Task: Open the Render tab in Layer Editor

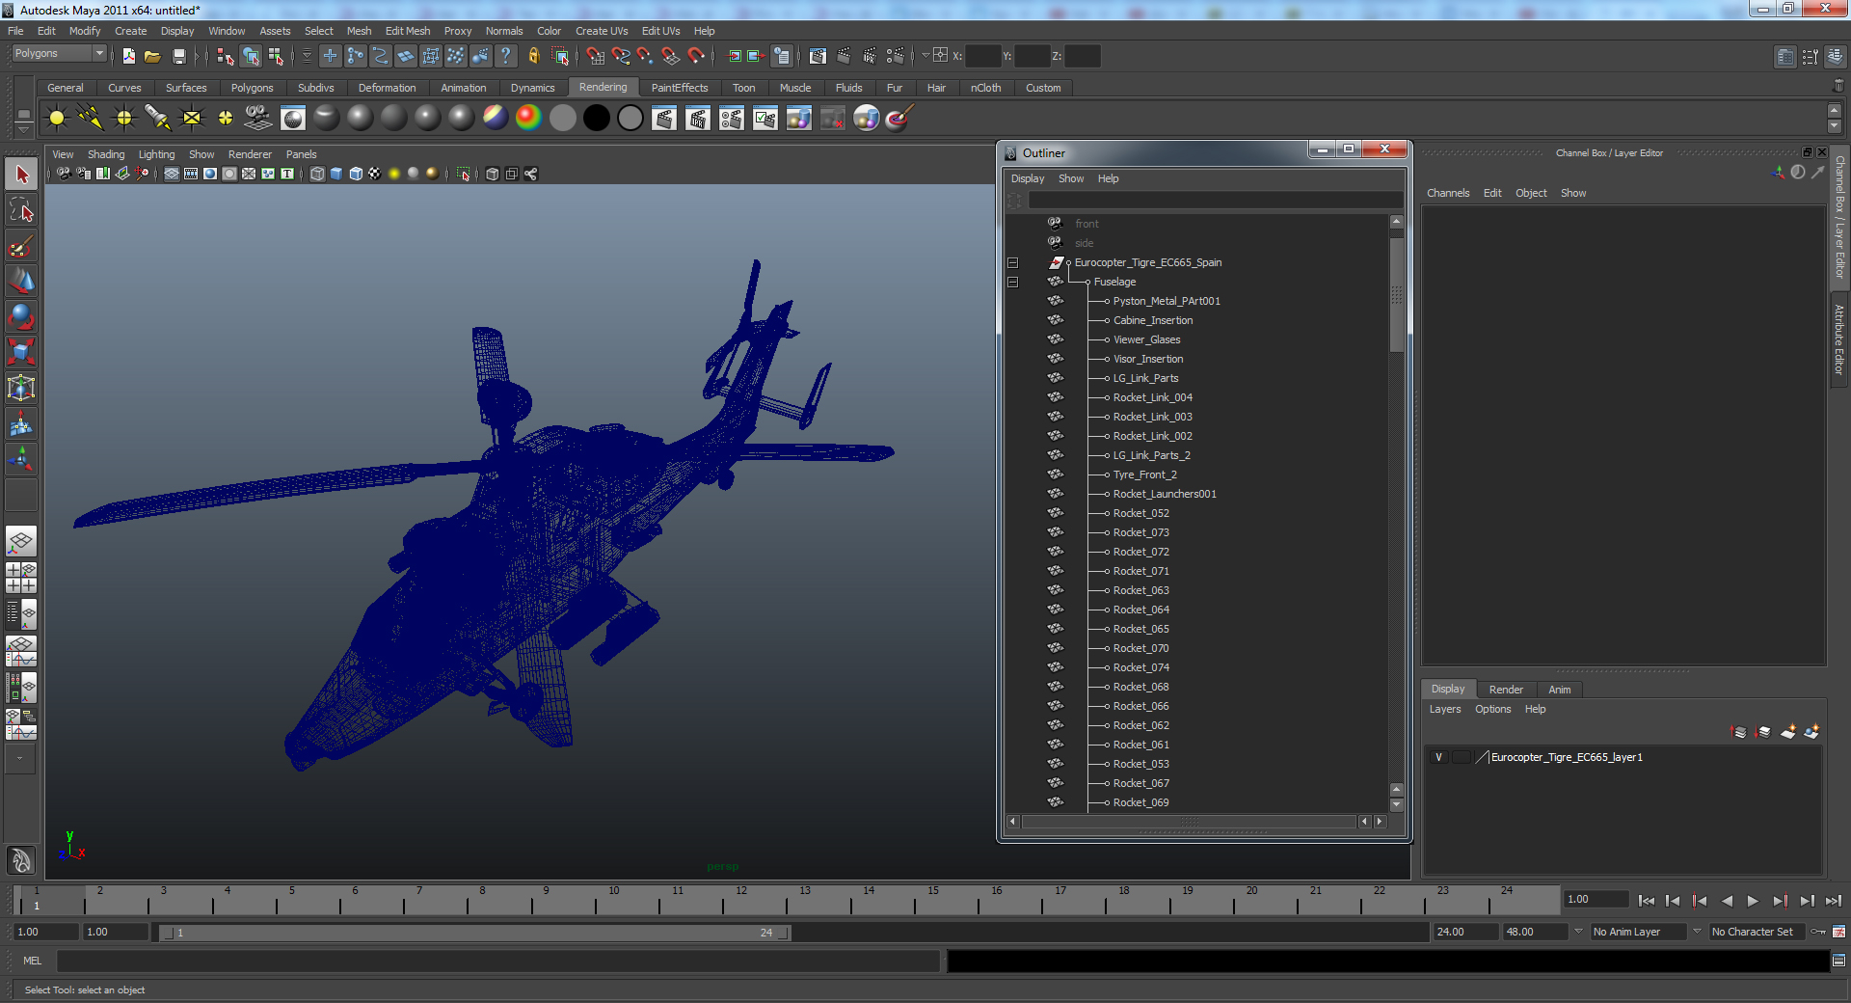Action: pyautogui.click(x=1506, y=690)
